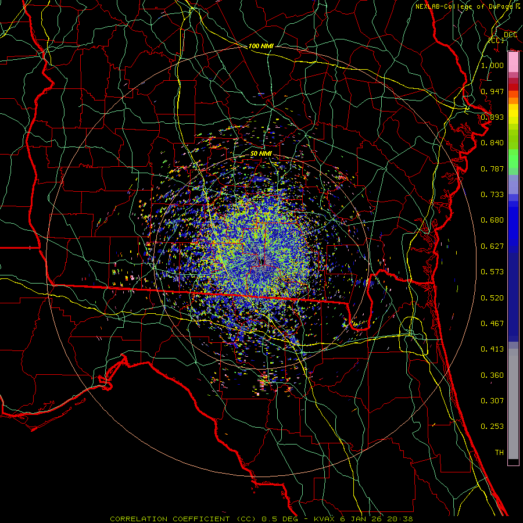Screen dimensions: 523x523
Task: Pick the lavender segment of the color bar
Action: point(513,185)
